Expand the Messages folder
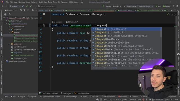180x101 pixels. tap(9, 44)
